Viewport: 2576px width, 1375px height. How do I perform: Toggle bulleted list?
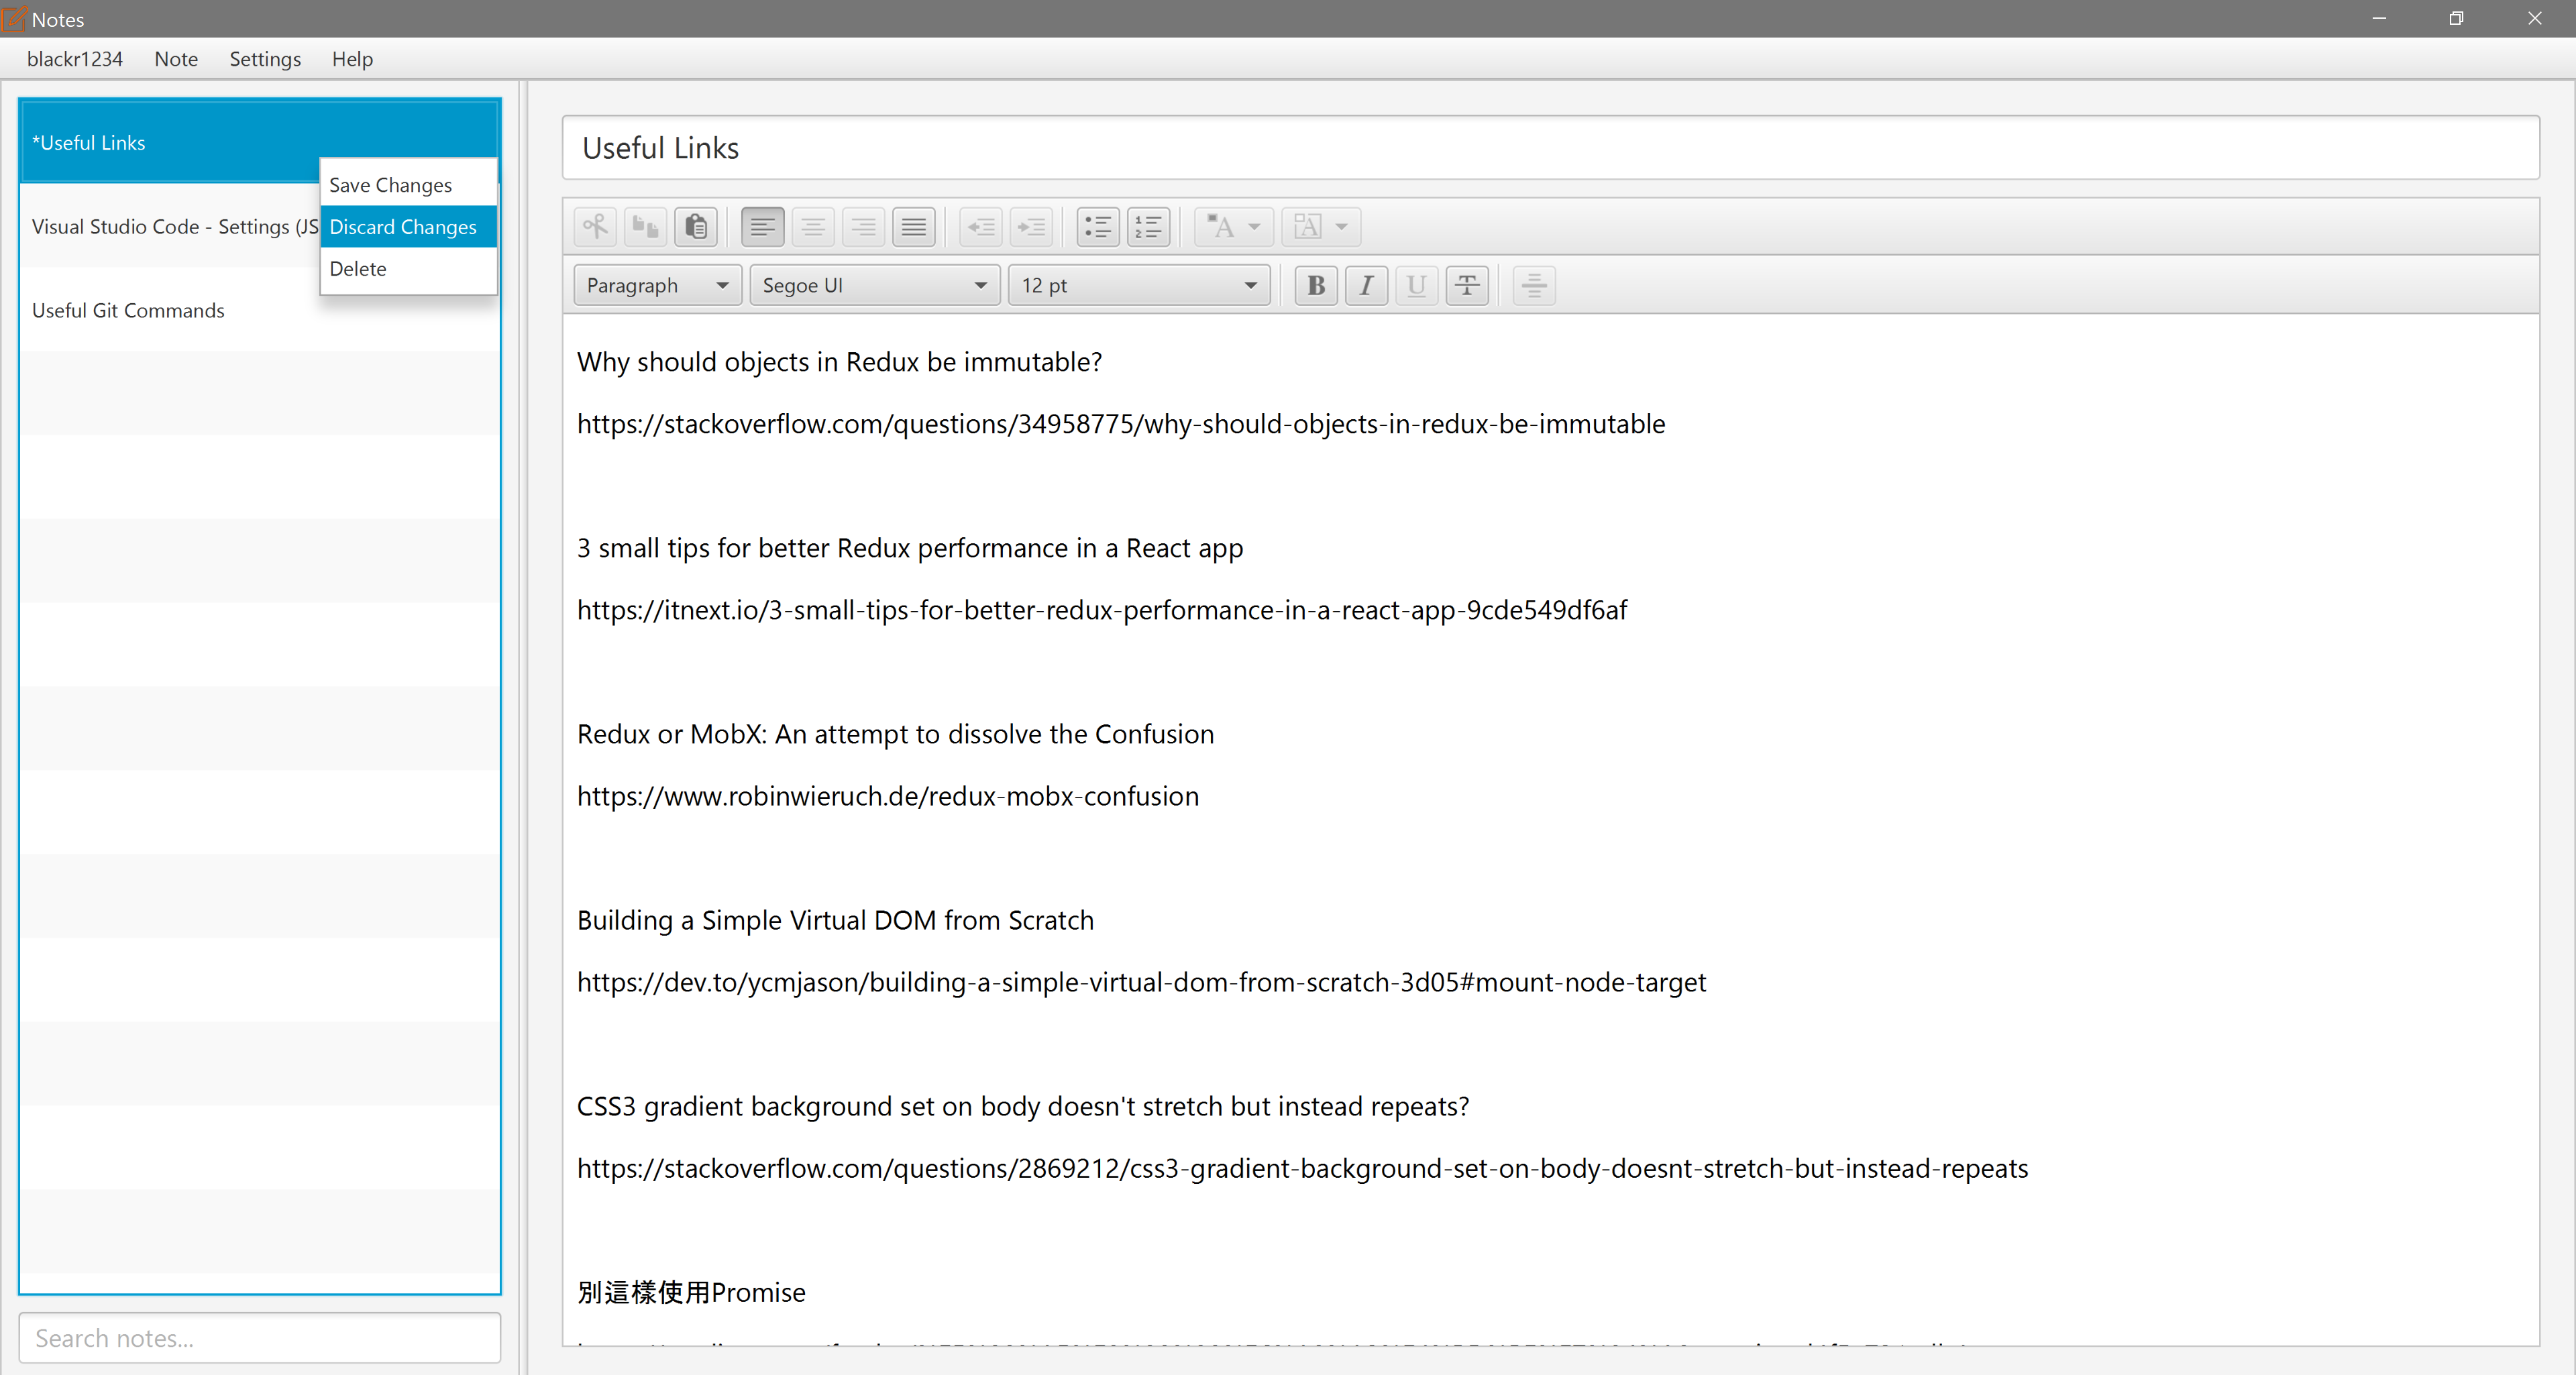coord(1098,227)
